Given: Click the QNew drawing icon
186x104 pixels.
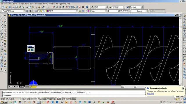Looking at the screenshot, I should coord(3,7).
